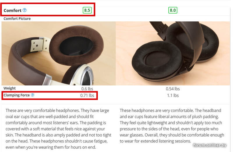Click the left headphones comfort description paragraph
This screenshot has width=233, height=152.
pyautogui.click(x=59, y=129)
